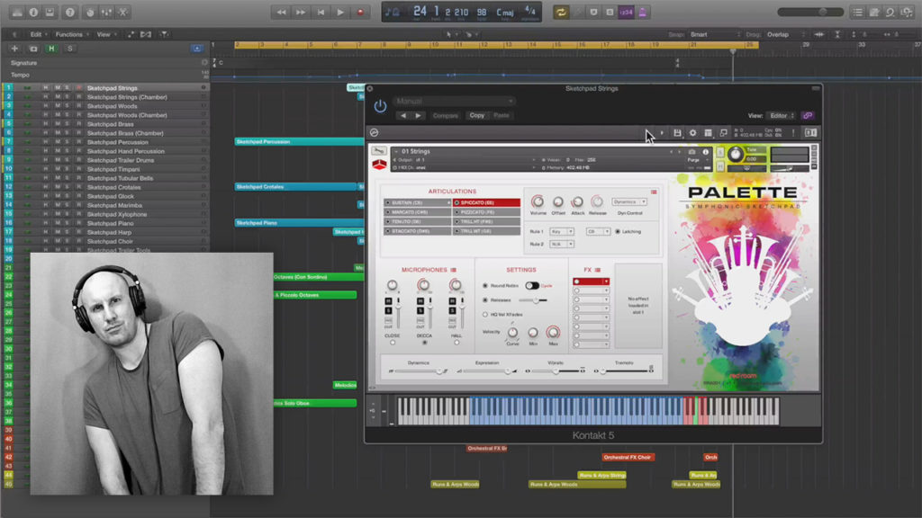The height and width of the screenshot is (518, 922).
Task: Adjust the Vibrato slider
Action: (x=556, y=371)
